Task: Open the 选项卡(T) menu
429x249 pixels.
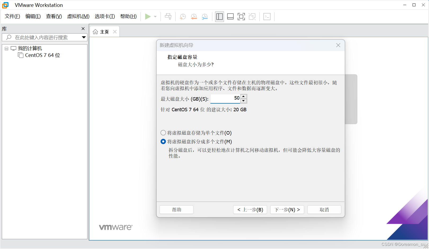Action: (x=105, y=16)
